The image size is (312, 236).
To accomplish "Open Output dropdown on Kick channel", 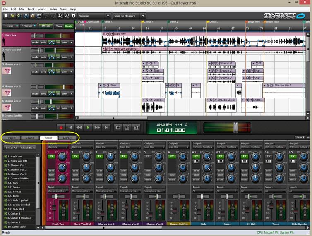I will coord(203,147).
